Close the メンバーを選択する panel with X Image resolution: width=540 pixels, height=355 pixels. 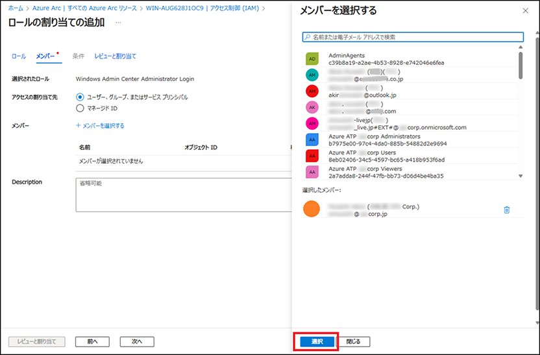(x=525, y=10)
